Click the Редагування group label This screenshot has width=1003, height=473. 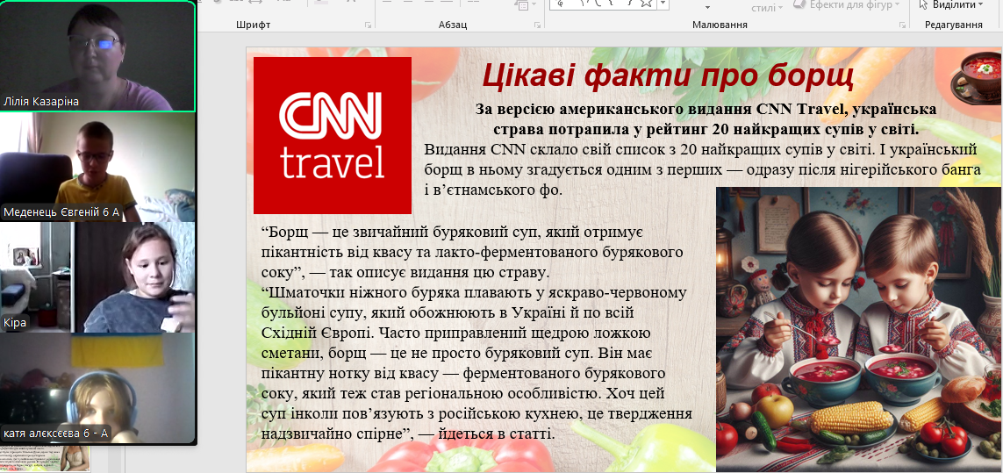(x=953, y=25)
